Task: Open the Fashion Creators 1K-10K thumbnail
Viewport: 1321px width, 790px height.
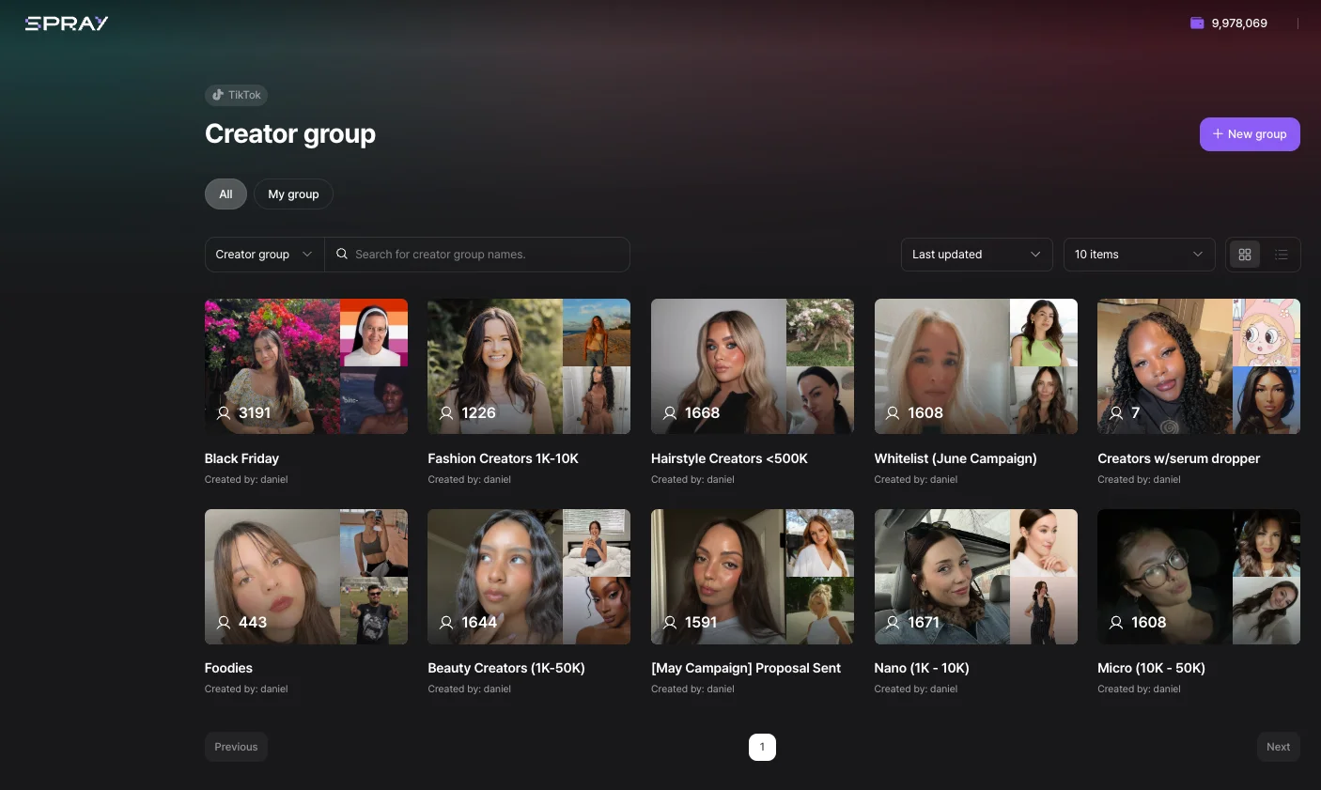Action: point(529,366)
